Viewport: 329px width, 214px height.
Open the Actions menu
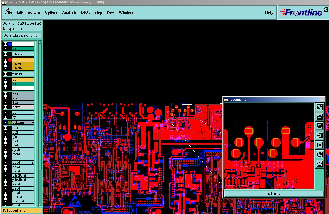coord(34,12)
